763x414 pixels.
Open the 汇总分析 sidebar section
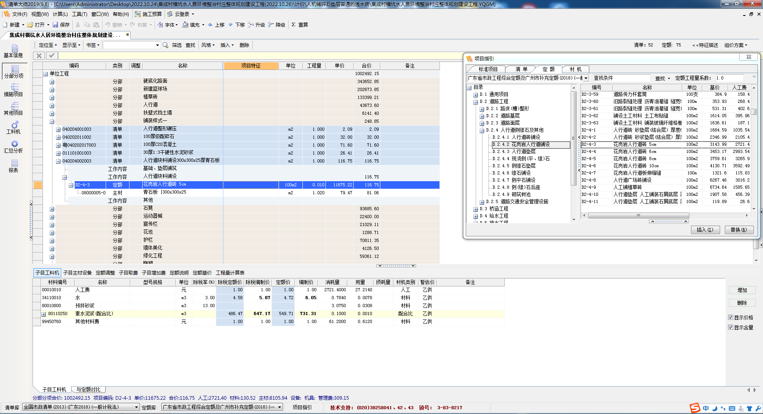click(14, 147)
